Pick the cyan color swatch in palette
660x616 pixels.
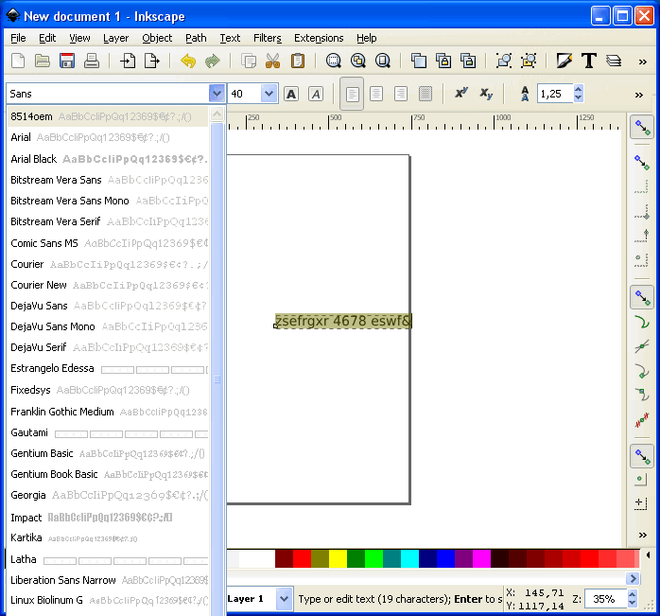(409, 559)
